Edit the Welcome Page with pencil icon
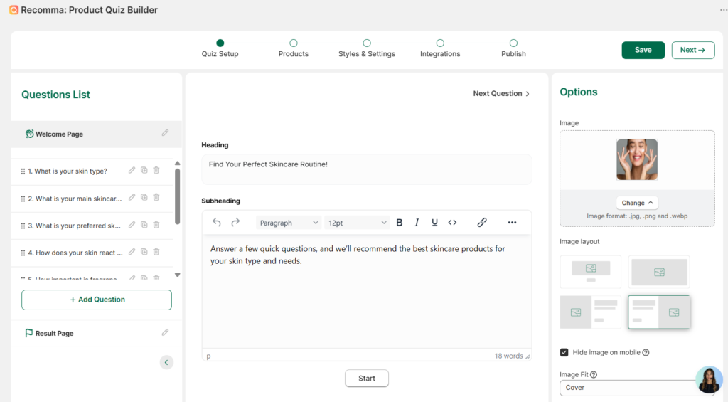The height and width of the screenshot is (402, 728). [165, 133]
